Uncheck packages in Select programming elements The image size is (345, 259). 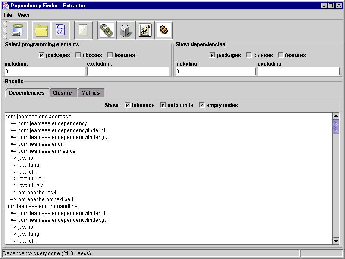coord(41,55)
